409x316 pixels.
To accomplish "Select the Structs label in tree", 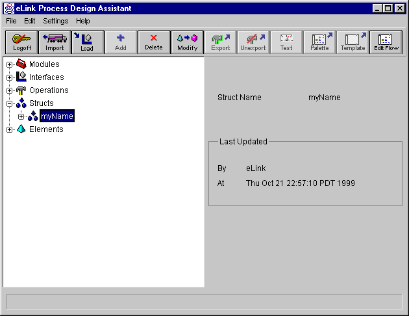I will click(41, 103).
